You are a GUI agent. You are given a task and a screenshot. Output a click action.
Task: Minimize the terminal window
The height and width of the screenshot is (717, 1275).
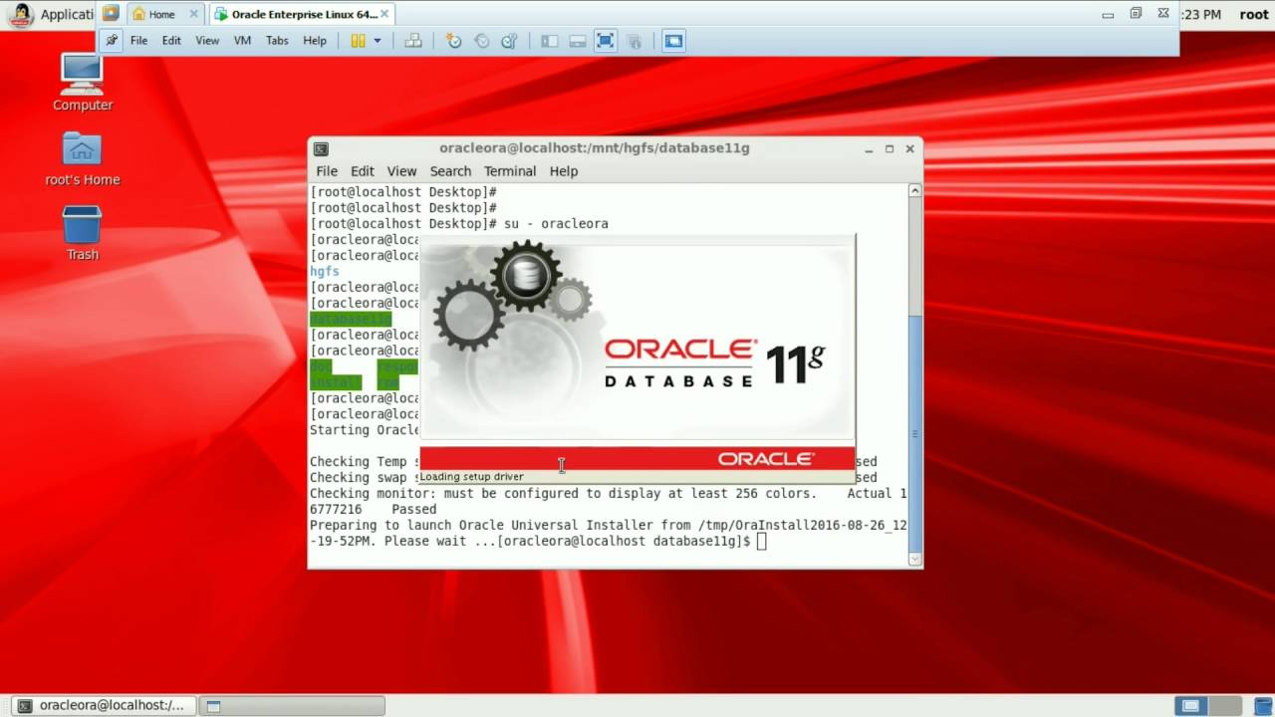click(870, 148)
